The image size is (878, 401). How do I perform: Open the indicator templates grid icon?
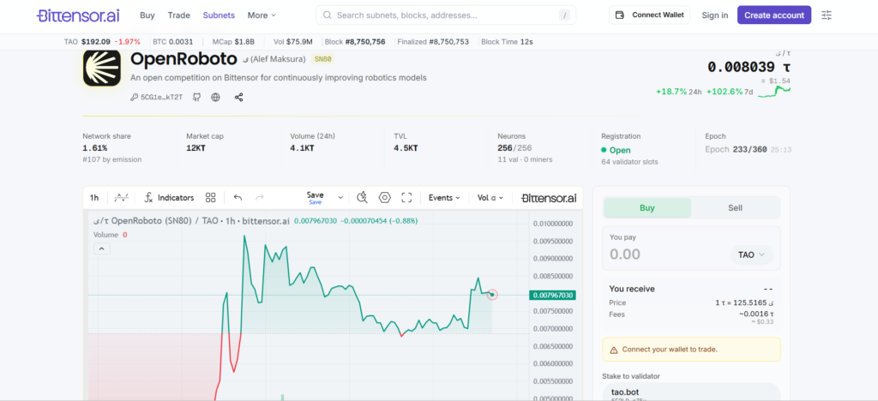[211, 197]
